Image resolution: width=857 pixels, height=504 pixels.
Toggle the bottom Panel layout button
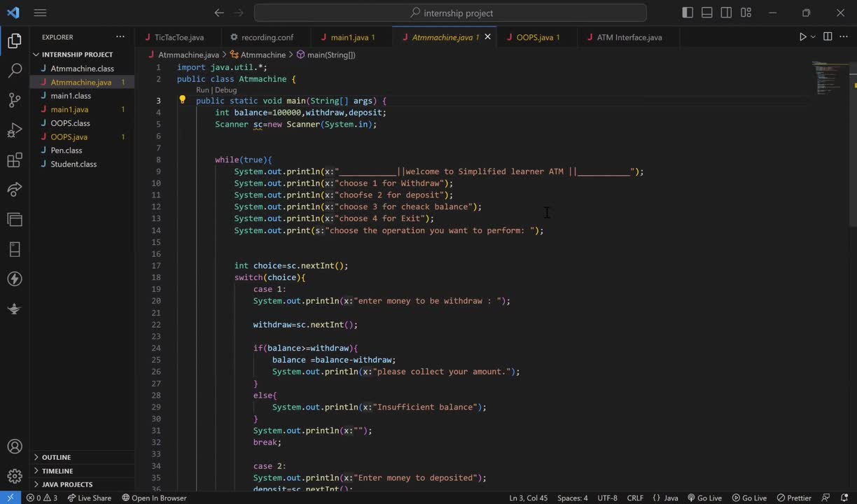(707, 13)
